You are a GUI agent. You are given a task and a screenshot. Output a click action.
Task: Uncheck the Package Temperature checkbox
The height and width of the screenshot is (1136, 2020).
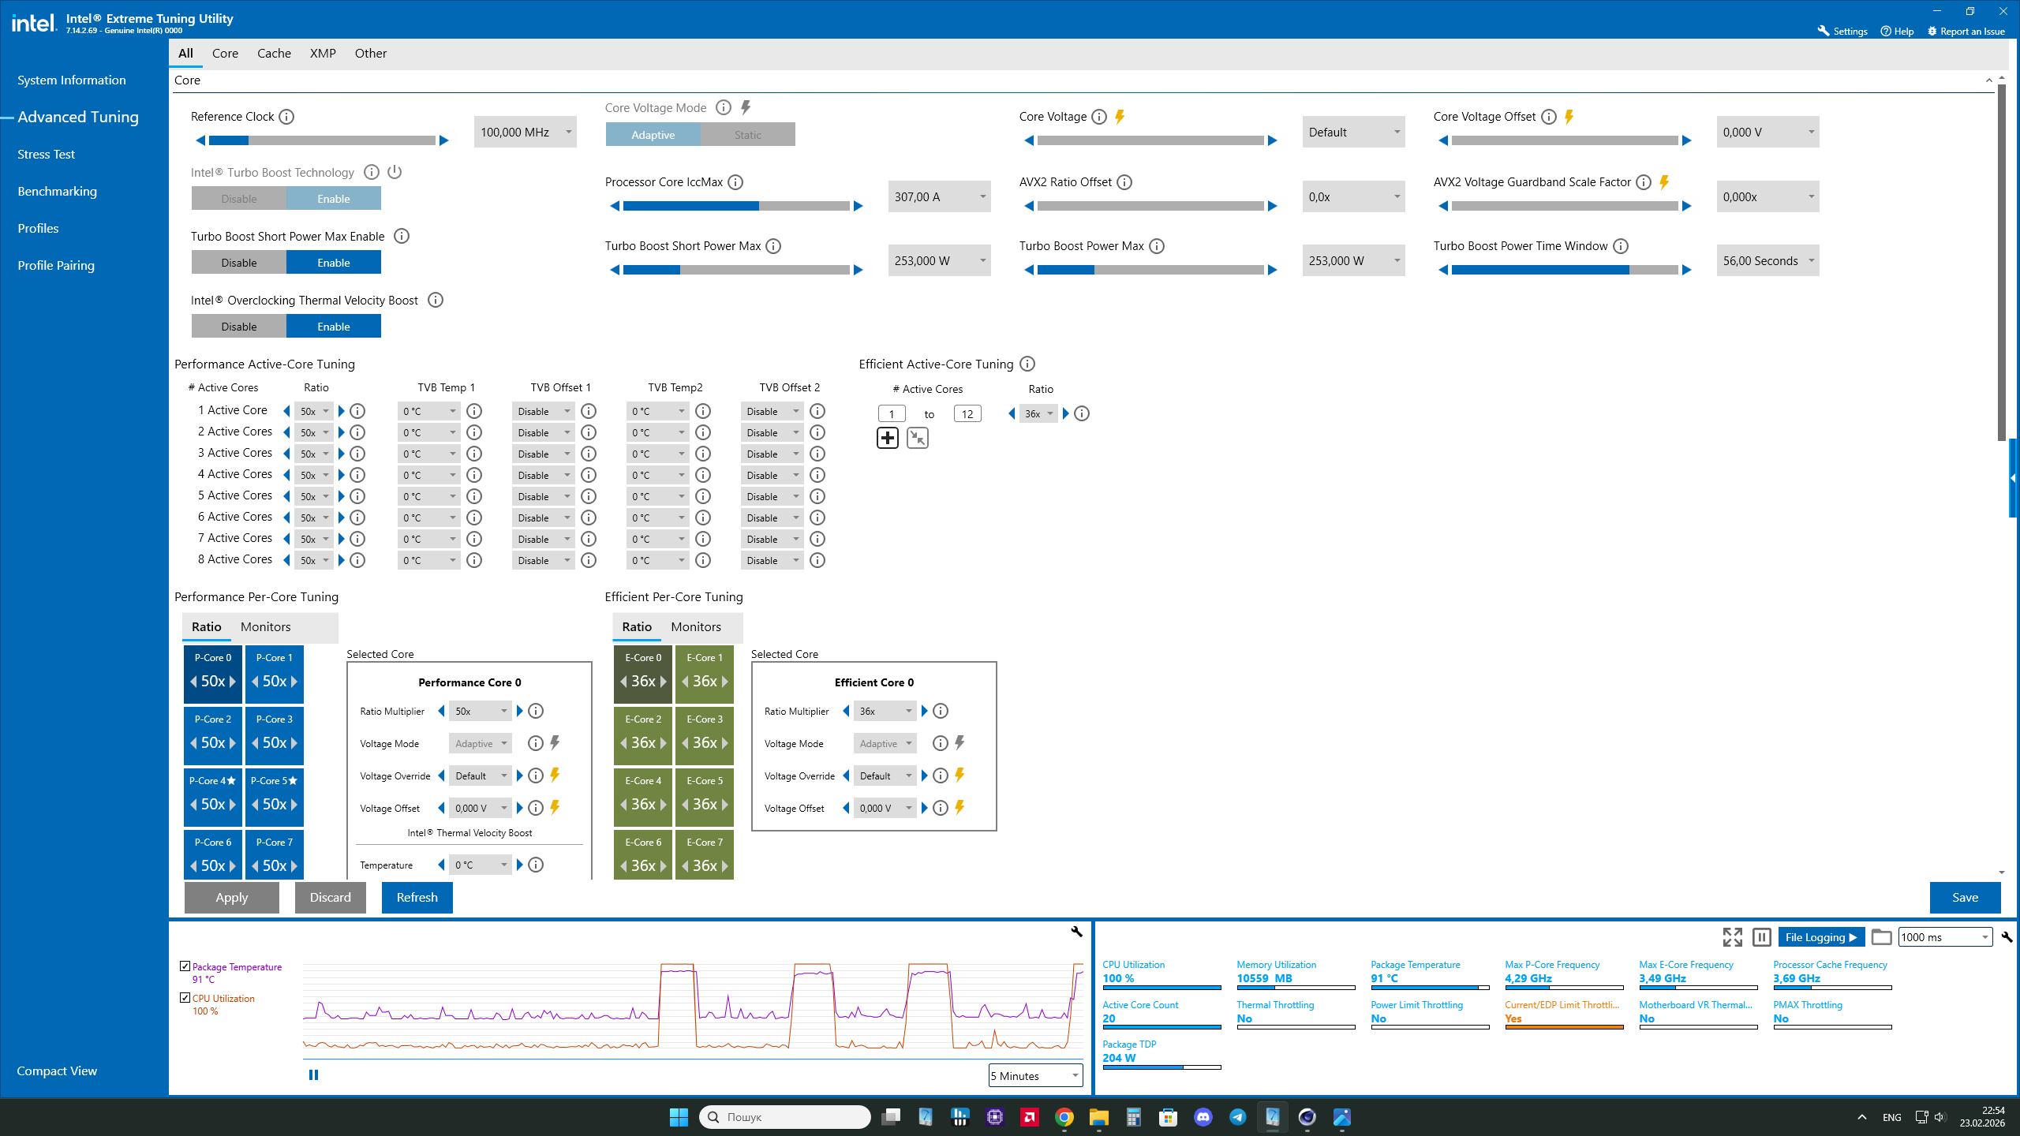click(185, 966)
